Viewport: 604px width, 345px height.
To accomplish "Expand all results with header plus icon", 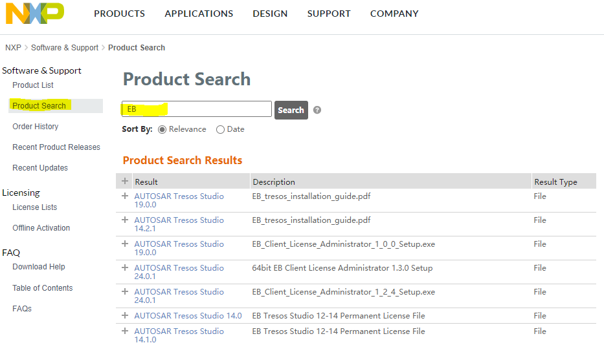I will point(125,182).
